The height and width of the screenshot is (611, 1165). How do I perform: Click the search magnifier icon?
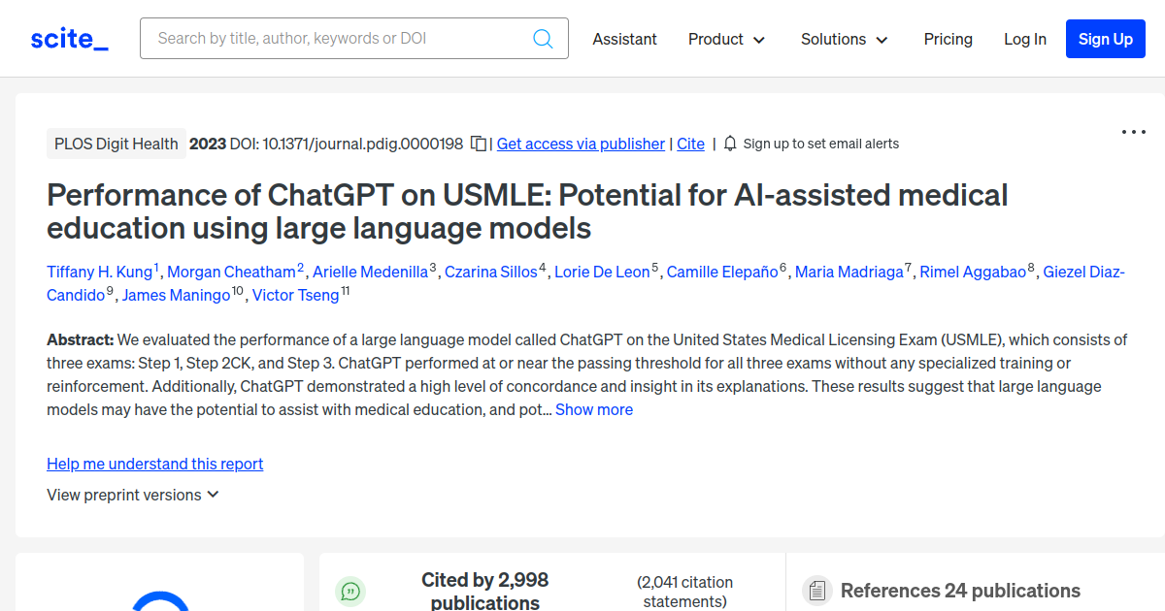543,39
